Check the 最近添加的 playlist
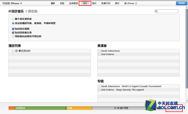This screenshot has width=188, height=114. (13, 51)
